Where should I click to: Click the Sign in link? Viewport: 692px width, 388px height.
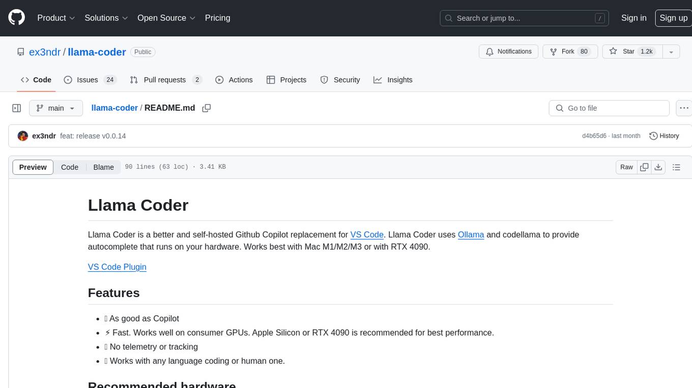[633, 18]
